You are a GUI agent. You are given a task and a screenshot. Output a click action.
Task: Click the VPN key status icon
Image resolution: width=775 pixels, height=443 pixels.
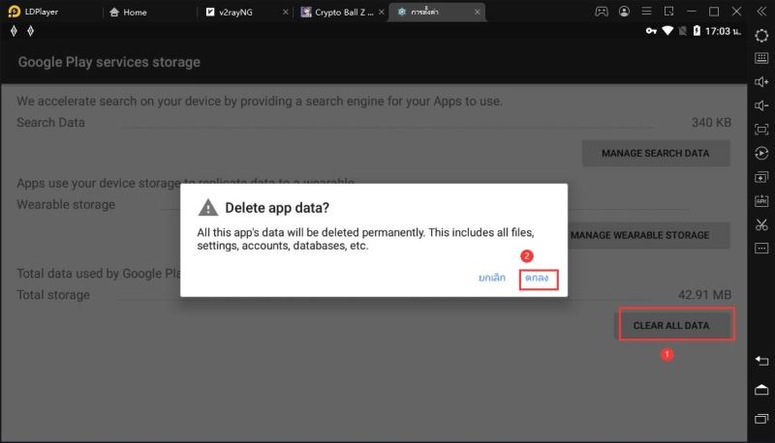point(651,31)
